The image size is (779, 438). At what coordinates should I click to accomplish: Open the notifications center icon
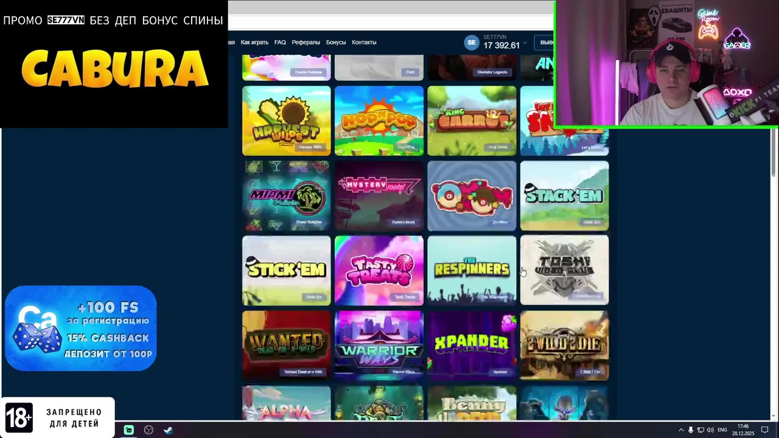pos(765,430)
